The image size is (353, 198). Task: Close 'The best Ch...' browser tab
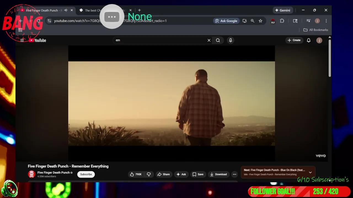pos(130,10)
